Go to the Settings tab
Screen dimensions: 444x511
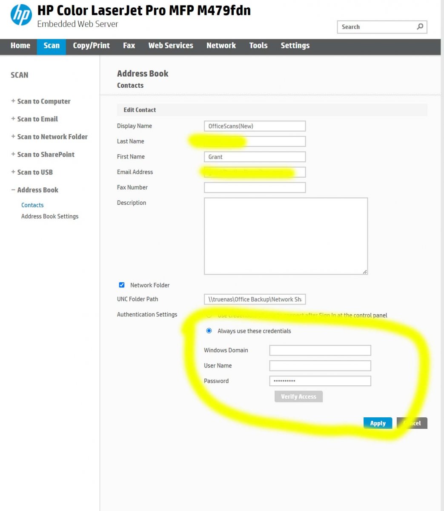click(x=295, y=46)
